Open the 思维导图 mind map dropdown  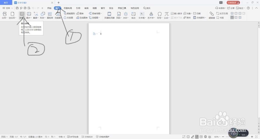click(95, 13)
